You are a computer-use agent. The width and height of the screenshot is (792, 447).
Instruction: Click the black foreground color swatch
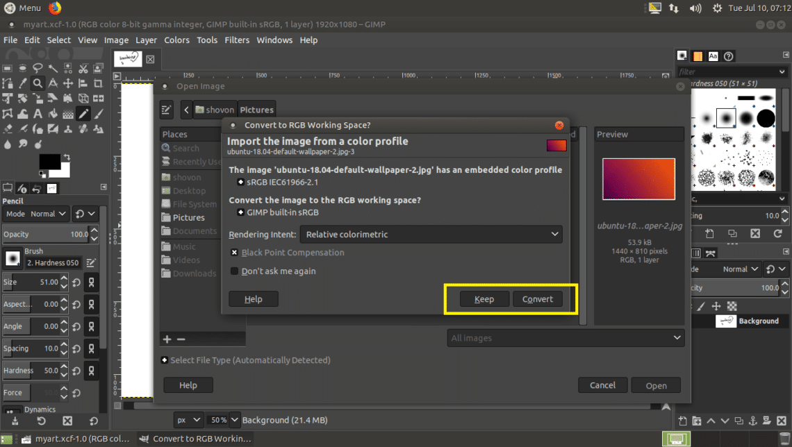[x=49, y=162]
